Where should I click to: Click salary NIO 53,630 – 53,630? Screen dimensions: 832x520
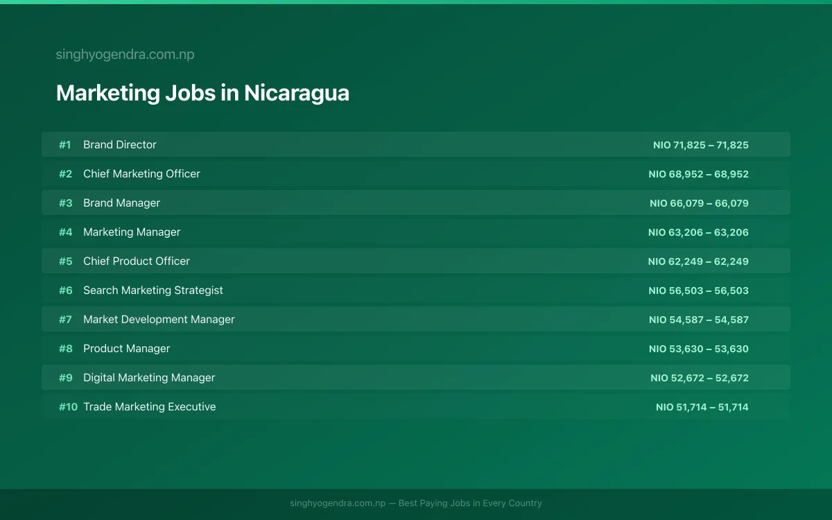pos(699,349)
